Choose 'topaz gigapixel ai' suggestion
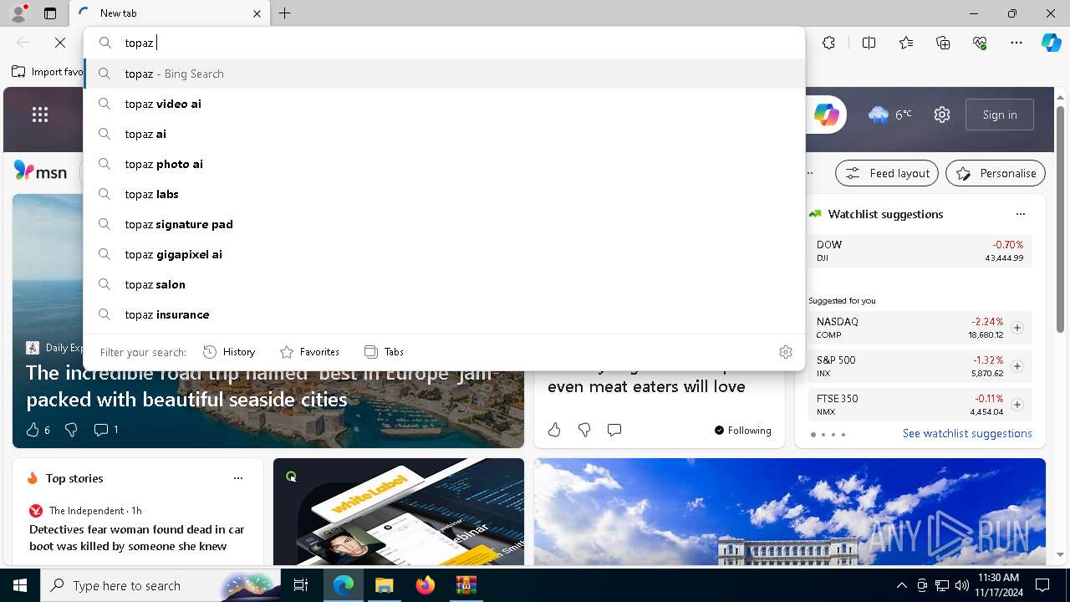 pos(444,254)
